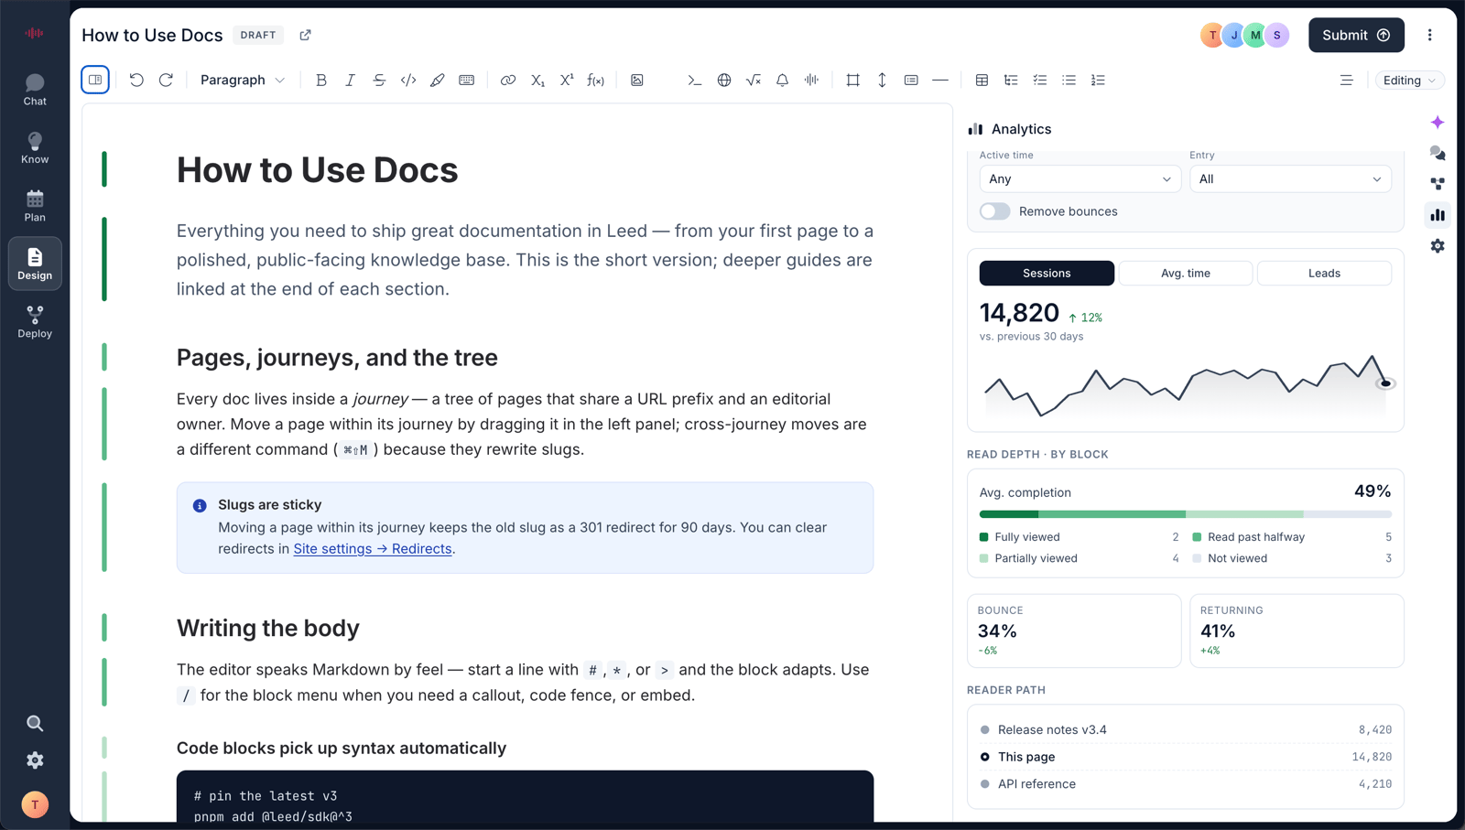Open the outline lines menu icon
This screenshot has height=830, width=1465.
tap(1346, 80)
